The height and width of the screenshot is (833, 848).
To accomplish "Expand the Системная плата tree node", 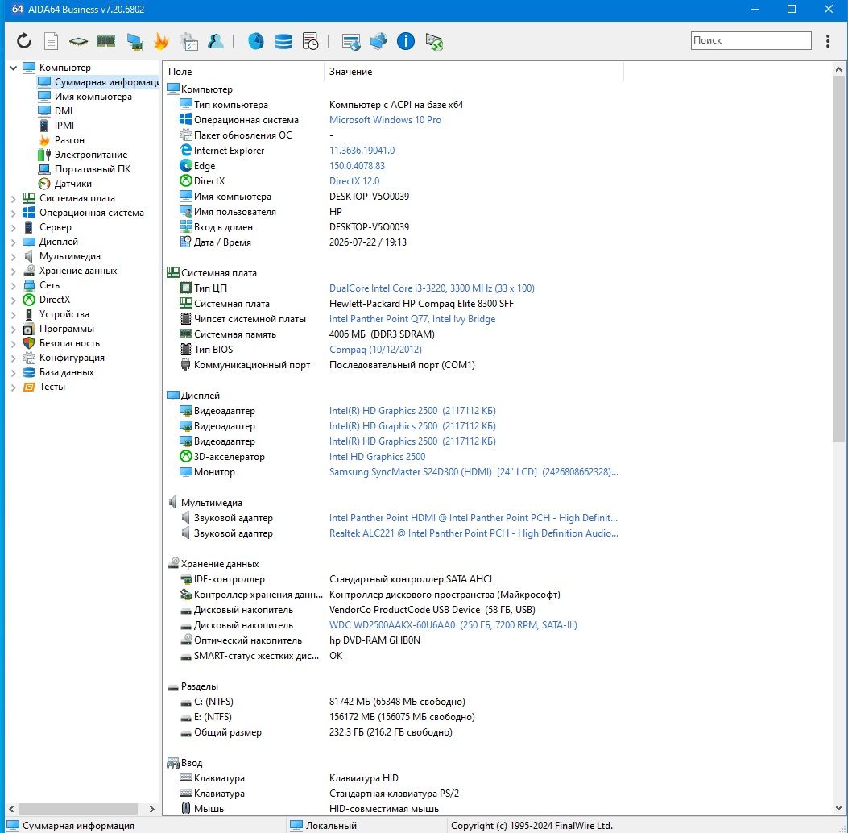I will [x=14, y=198].
